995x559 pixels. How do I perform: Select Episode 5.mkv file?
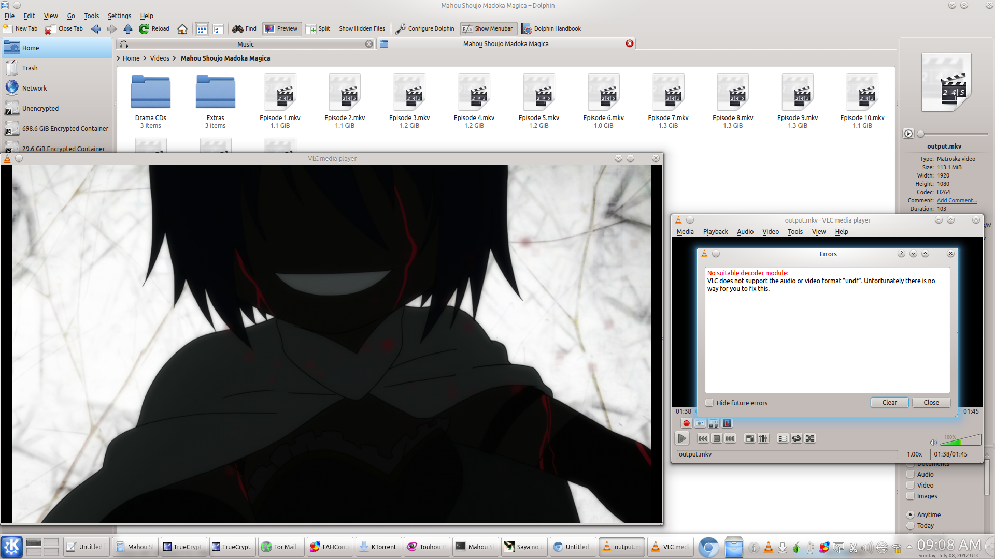(x=539, y=101)
